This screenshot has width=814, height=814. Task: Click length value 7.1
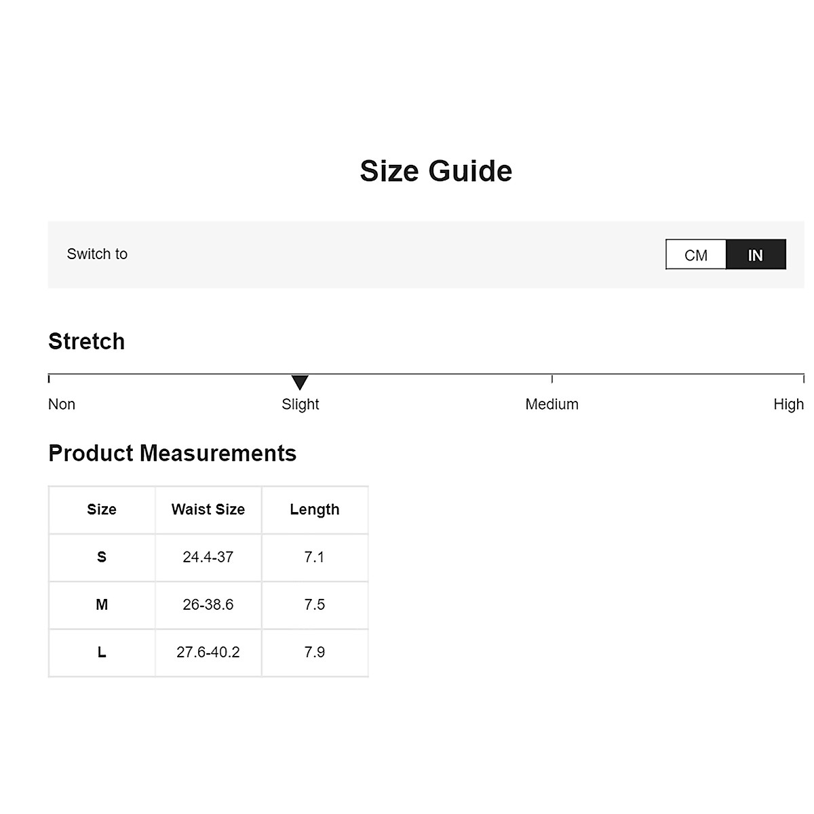click(x=314, y=557)
